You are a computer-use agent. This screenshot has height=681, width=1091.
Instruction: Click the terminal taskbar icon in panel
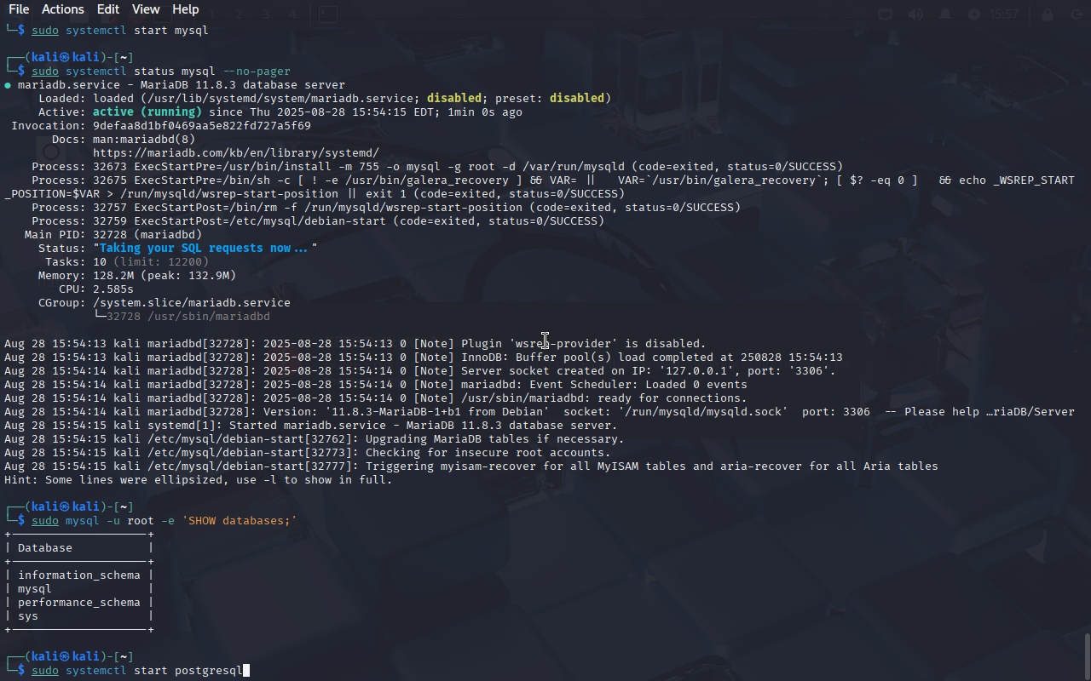(x=328, y=14)
